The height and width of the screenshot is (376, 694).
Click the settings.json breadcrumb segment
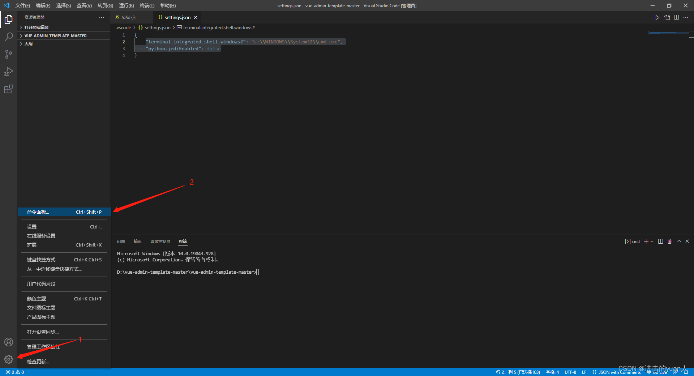(x=154, y=27)
